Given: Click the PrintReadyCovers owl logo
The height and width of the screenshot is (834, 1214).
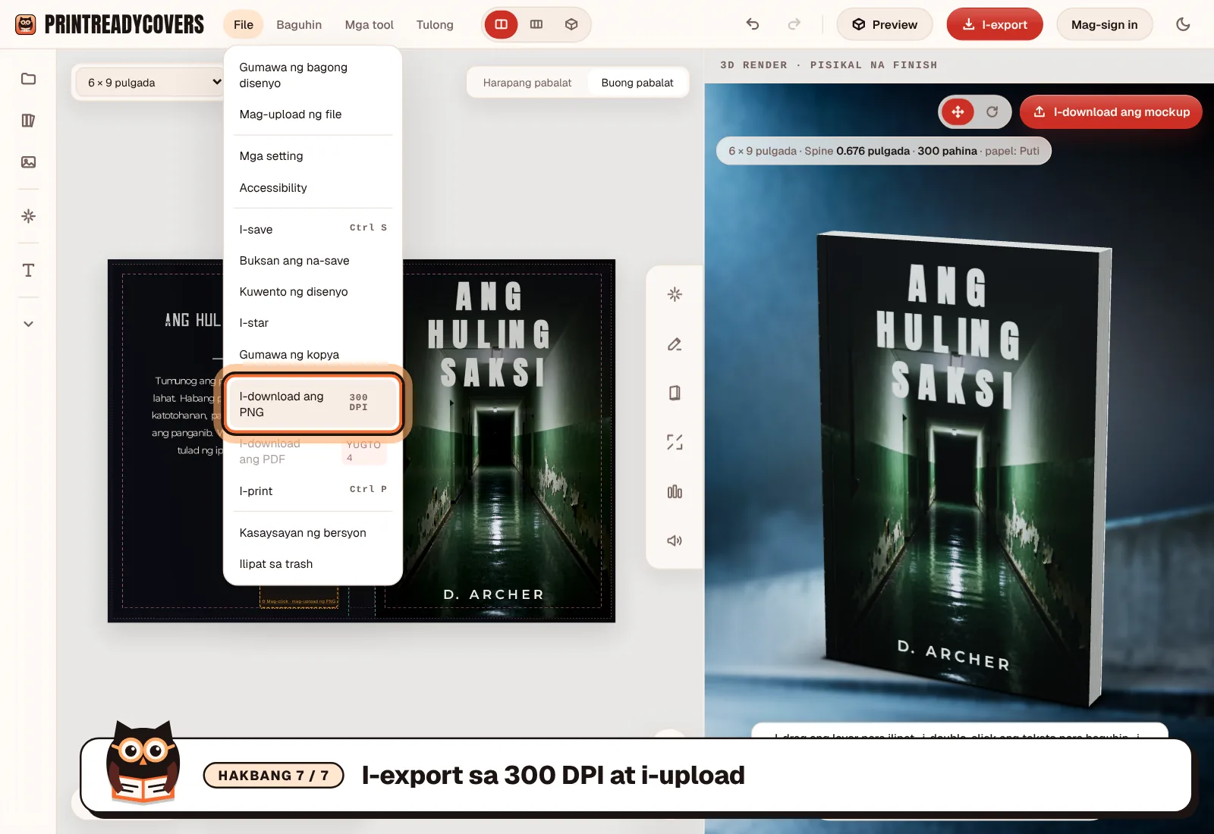Looking at the screenshot, I should point(26,24).
